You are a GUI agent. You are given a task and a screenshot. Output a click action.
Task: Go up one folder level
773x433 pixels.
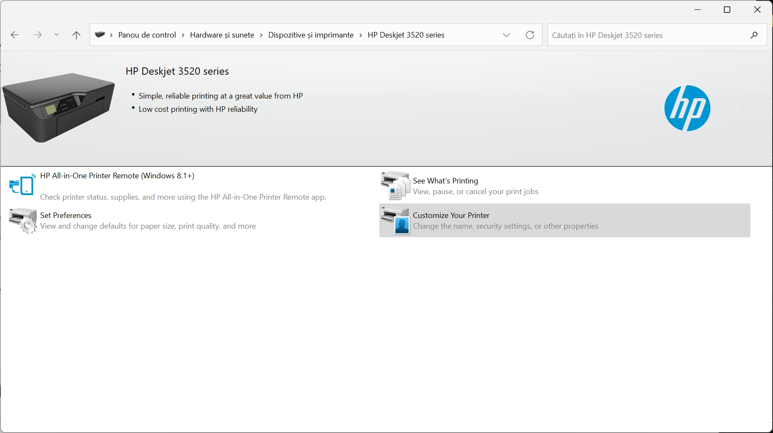click(76, 35)
